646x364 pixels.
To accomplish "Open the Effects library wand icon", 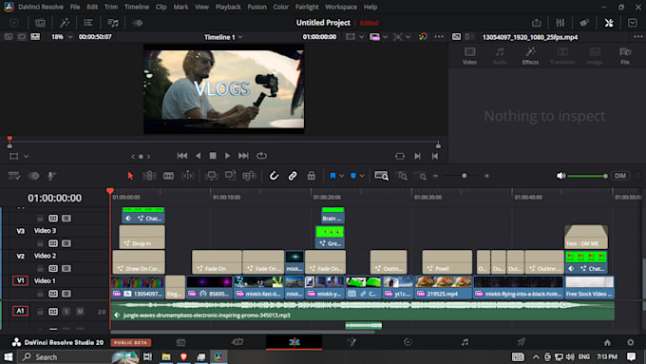I will (65, 23).
